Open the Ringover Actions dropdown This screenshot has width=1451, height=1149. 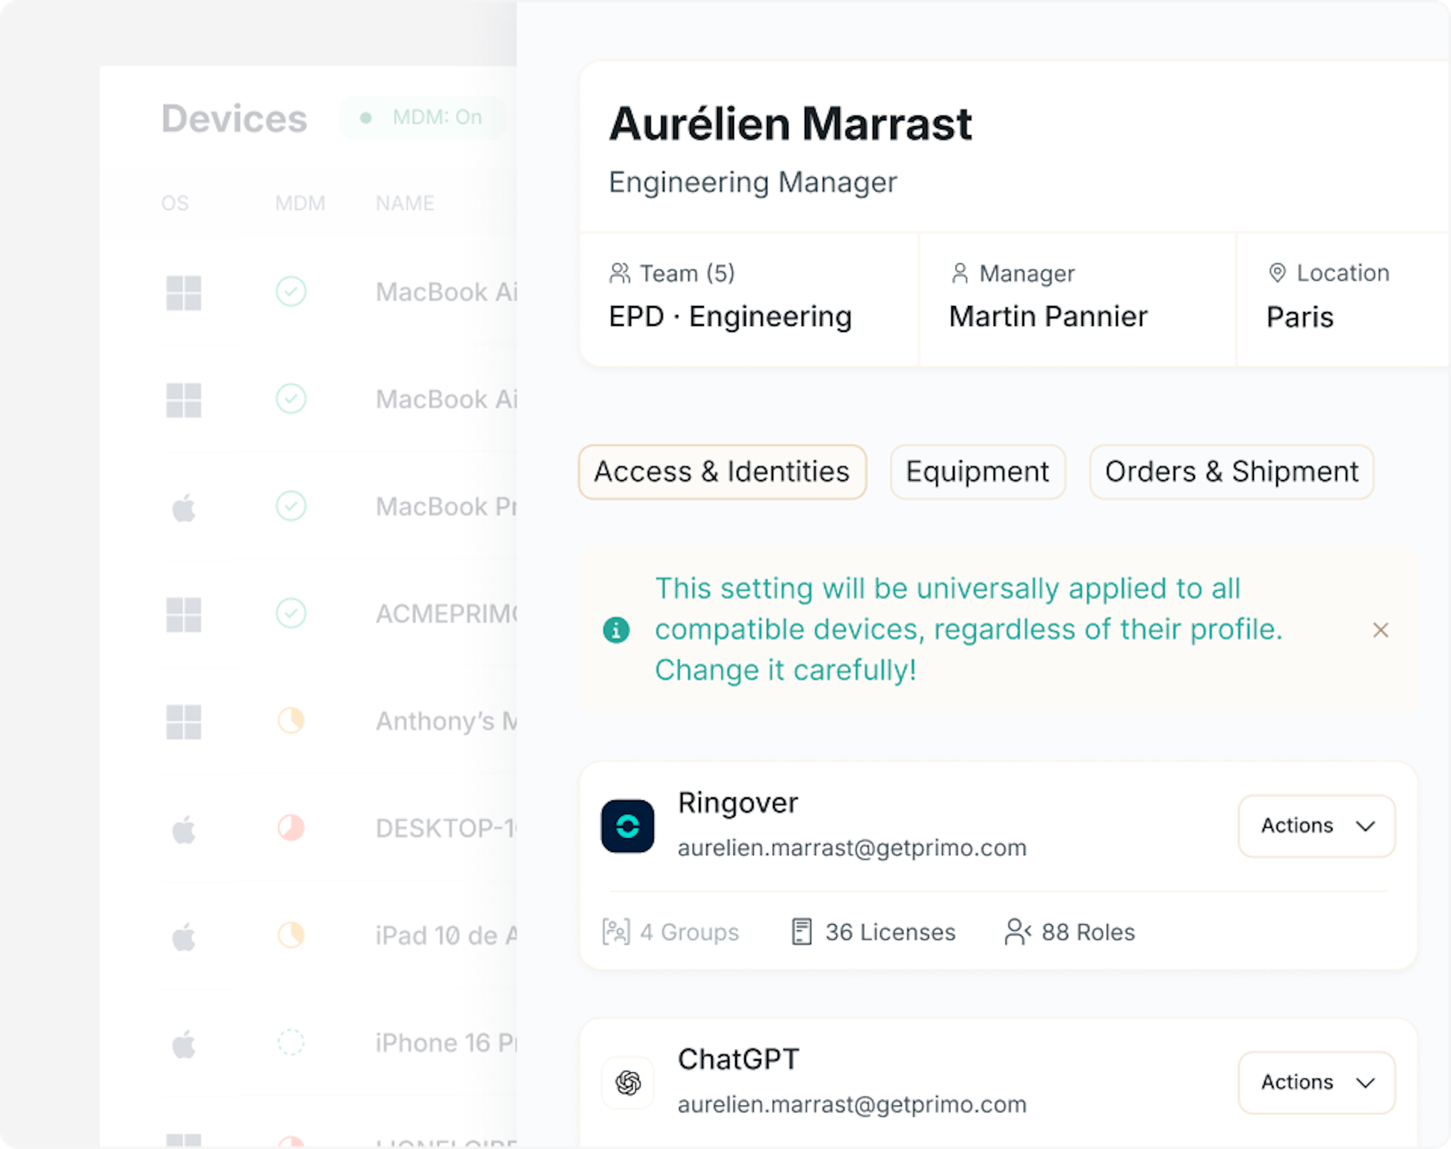coord(1316,826)
